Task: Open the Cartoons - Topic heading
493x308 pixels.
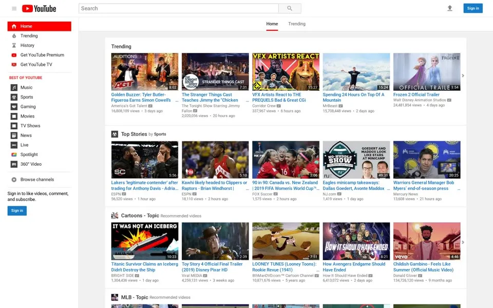Action: pos(140,216)
